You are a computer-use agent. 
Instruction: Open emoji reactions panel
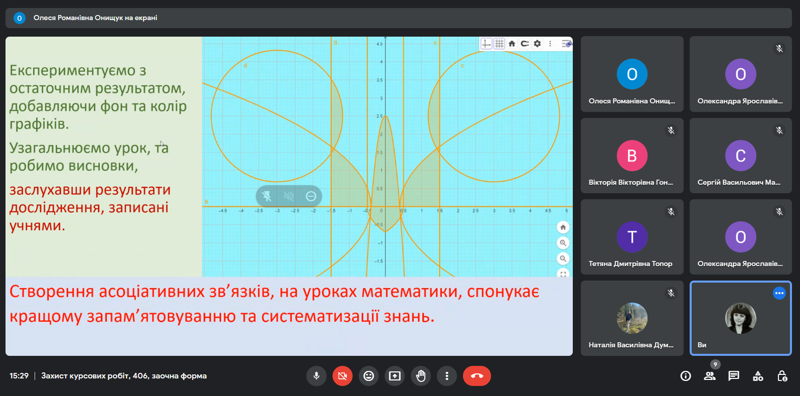(x=369, y=376)
